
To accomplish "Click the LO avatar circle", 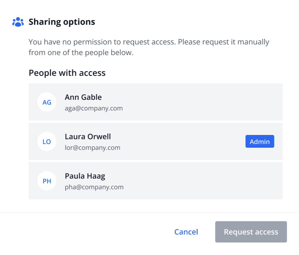I will click(x=47, y=142).
